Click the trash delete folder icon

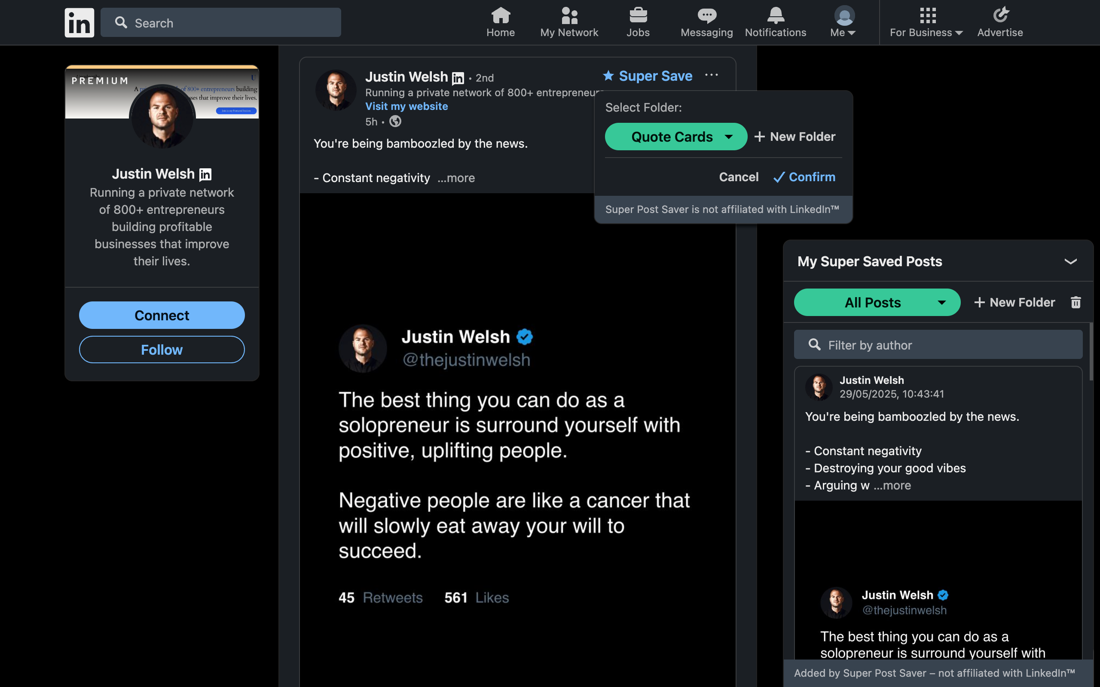1076,302
